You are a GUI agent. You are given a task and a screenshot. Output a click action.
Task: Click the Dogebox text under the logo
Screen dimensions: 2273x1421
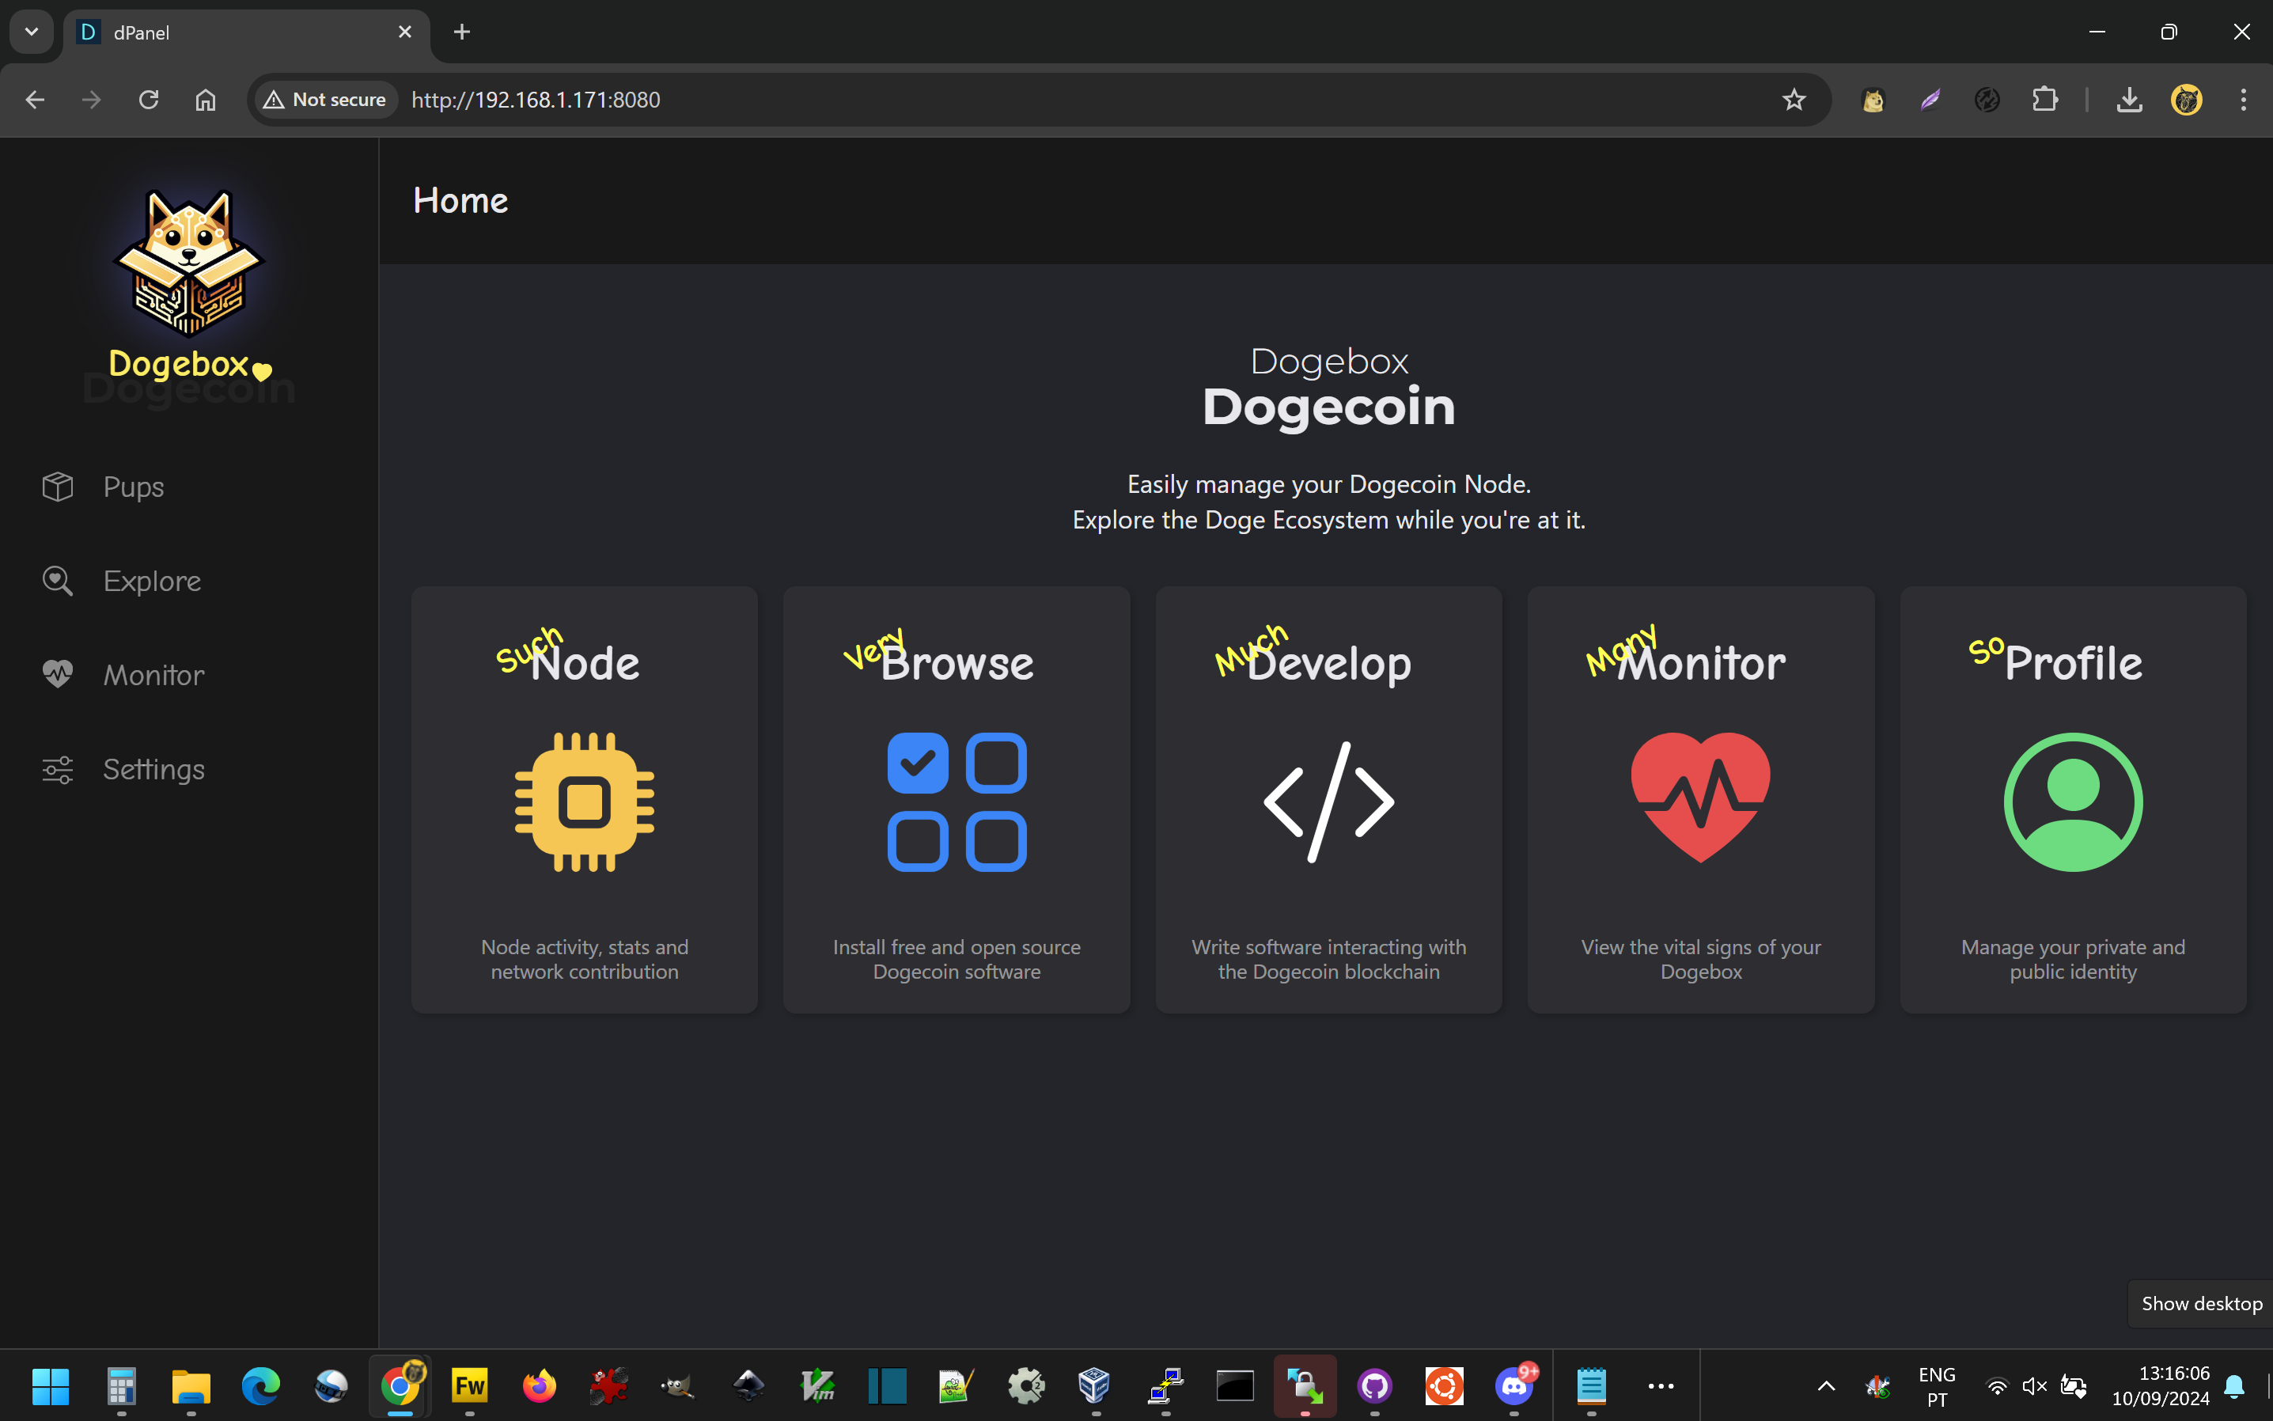179,364
